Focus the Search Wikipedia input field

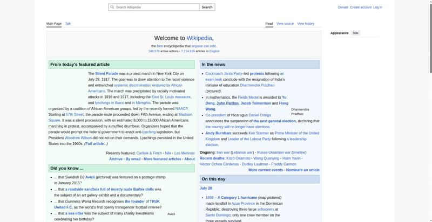(x=154, y=7)
